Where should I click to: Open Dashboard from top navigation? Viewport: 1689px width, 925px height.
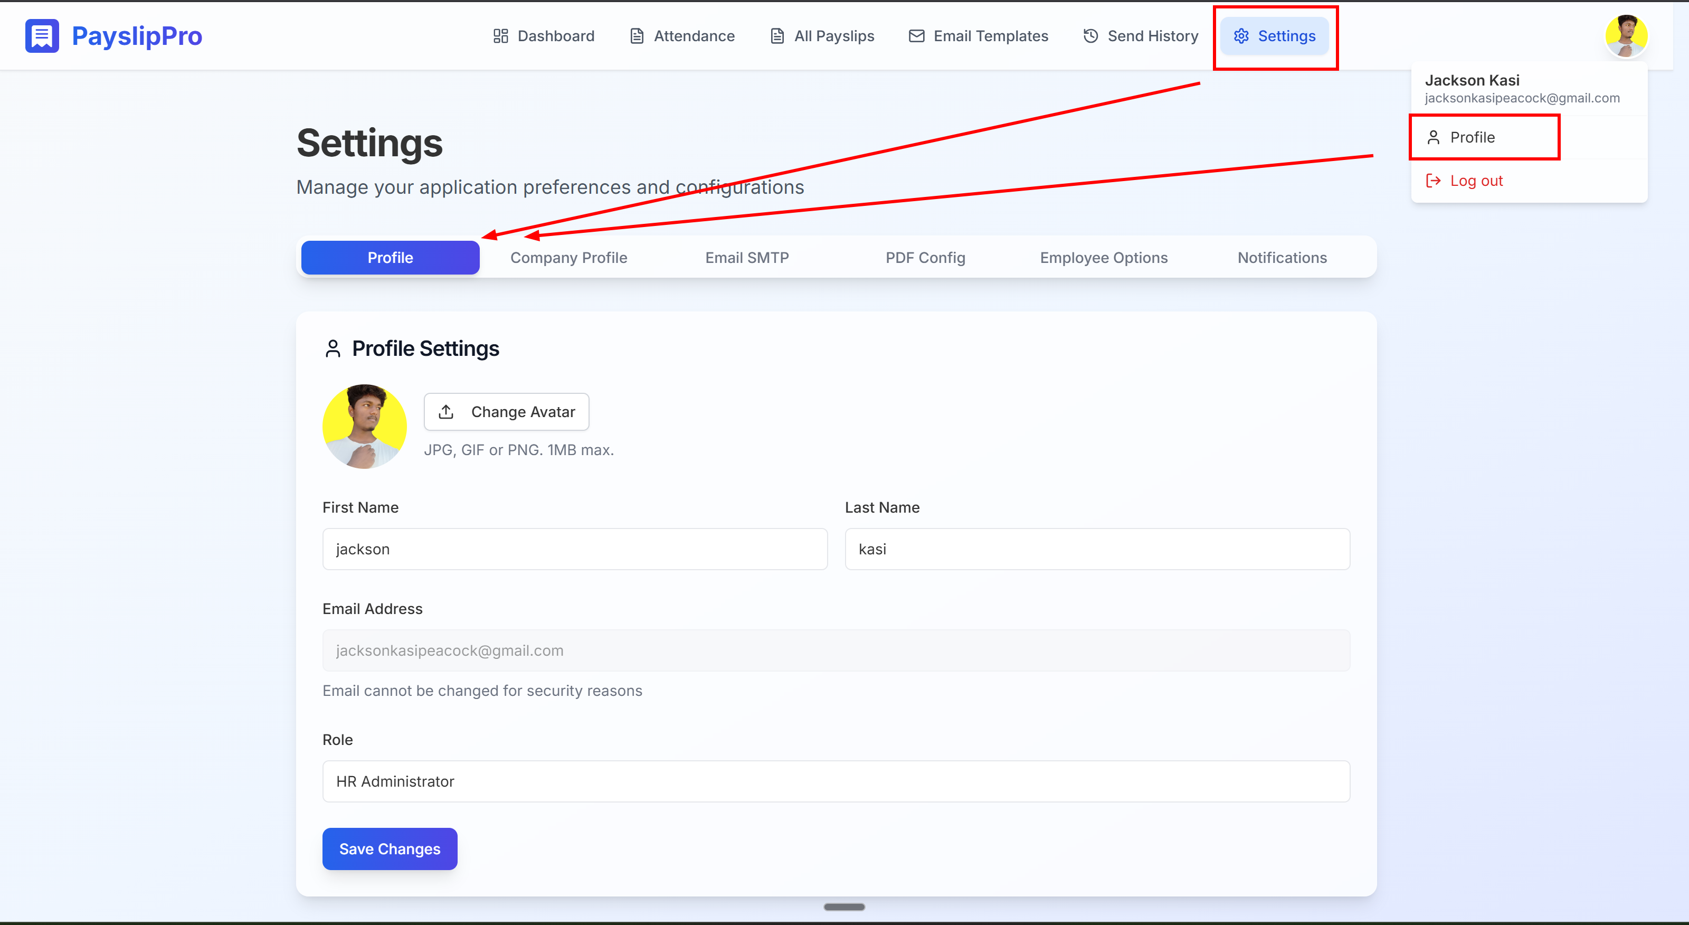coord(544,36)
